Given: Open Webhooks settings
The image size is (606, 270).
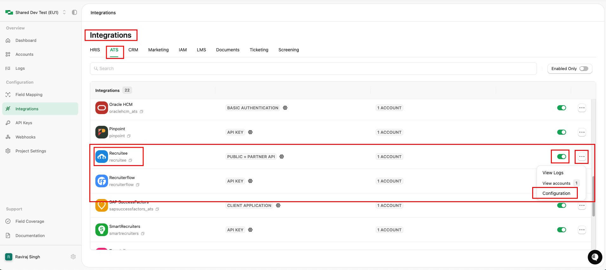Looking at the screenshot, I should (x=25, y=137).
